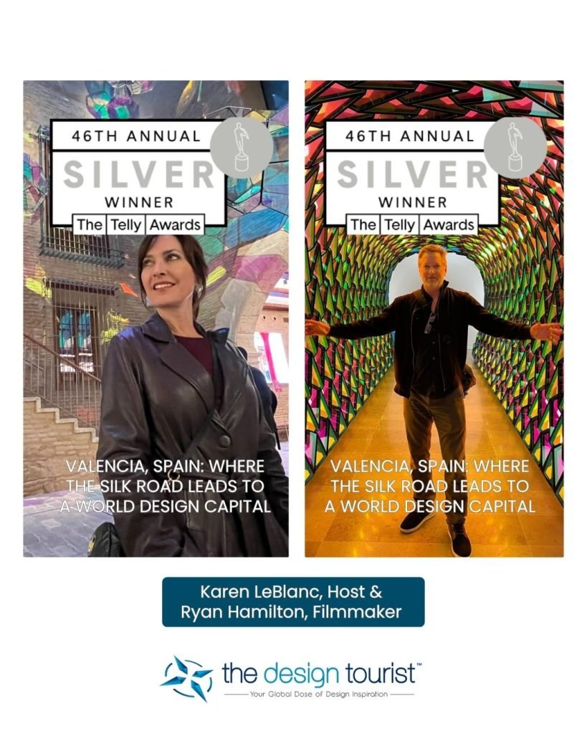The height and width of the screenshot is (734, 587).
Task: Click the 'The' box on left poster
Action: (90, 225)
